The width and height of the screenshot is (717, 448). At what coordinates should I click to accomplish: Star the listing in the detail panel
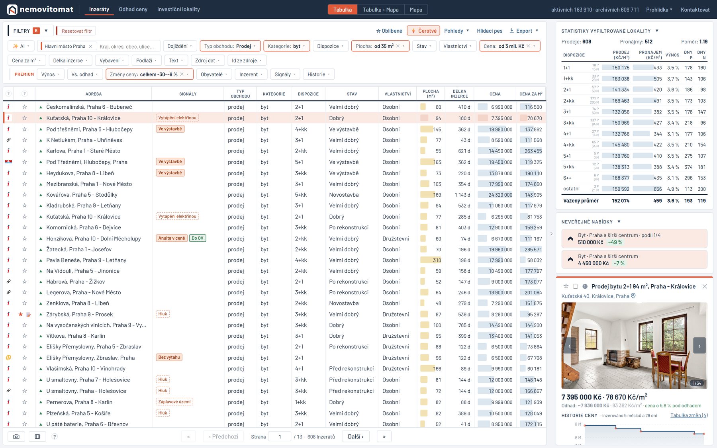click(566, 286)
